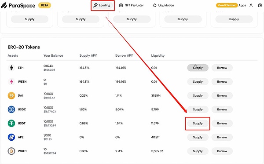Click the DAI token icon
264x164 pixels.
pos(11,95)
